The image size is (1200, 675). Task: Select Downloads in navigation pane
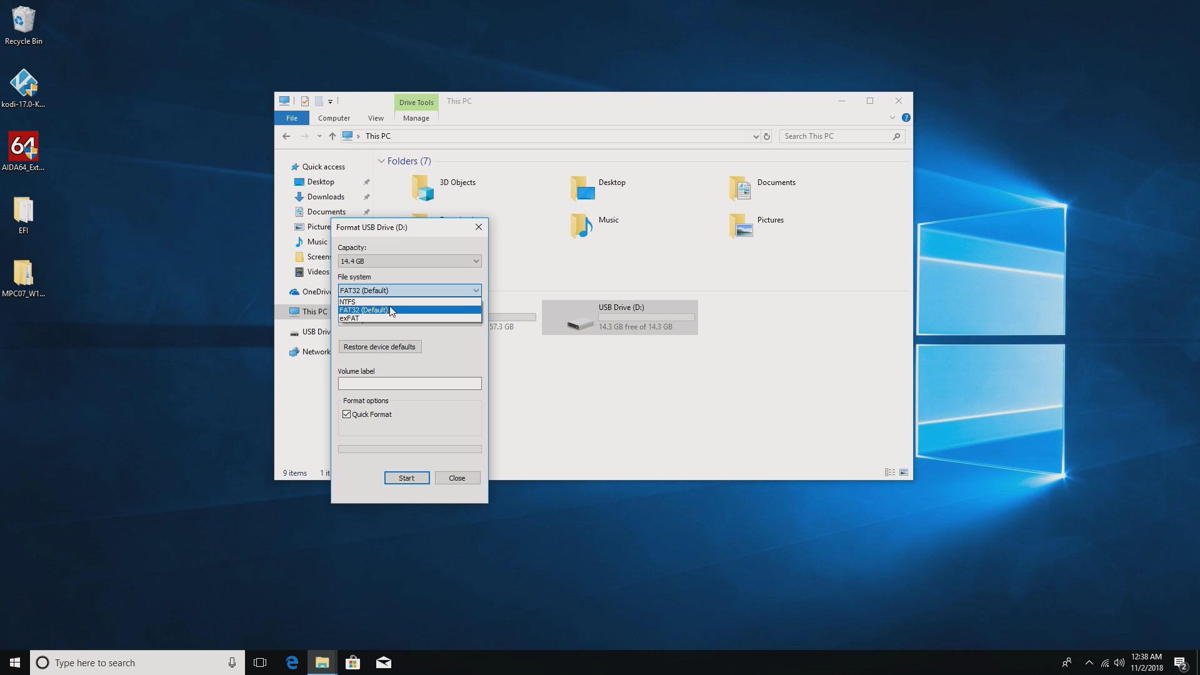coord(325,197)
